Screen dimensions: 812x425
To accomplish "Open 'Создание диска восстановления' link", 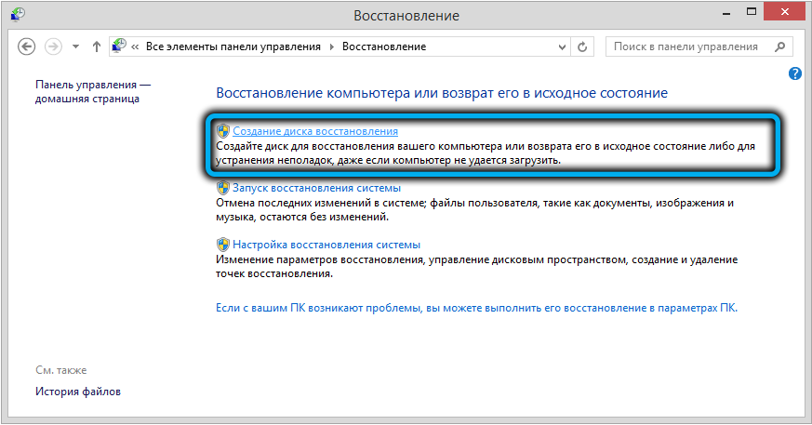I will point(314,132).
